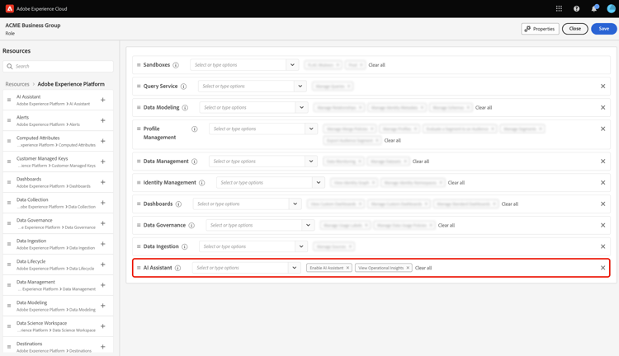Remove View Operational Insights permission tag

(x=408, y=268)
